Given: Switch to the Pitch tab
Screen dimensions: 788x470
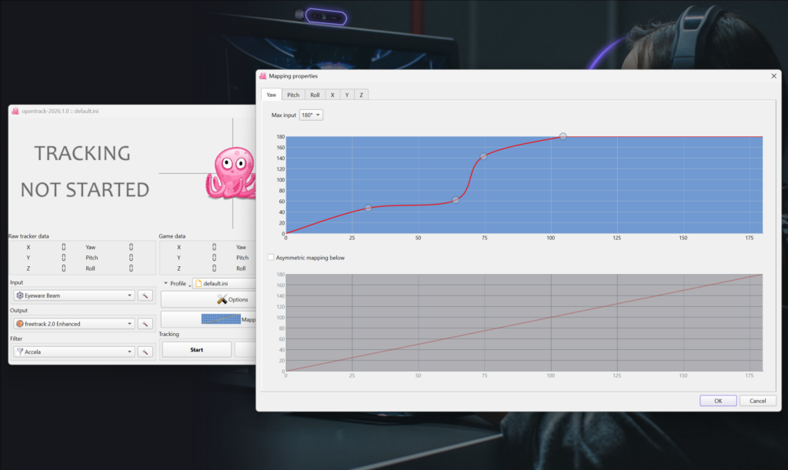Looking at the screenshot, I should [293, 95].
